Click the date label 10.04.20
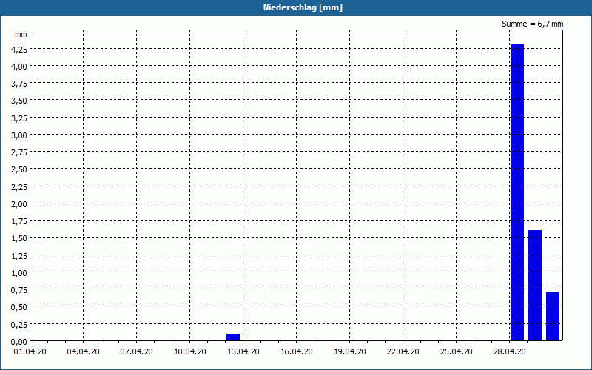Image resolution: width=592 pixels, height=370 pixels. (190, 352)
